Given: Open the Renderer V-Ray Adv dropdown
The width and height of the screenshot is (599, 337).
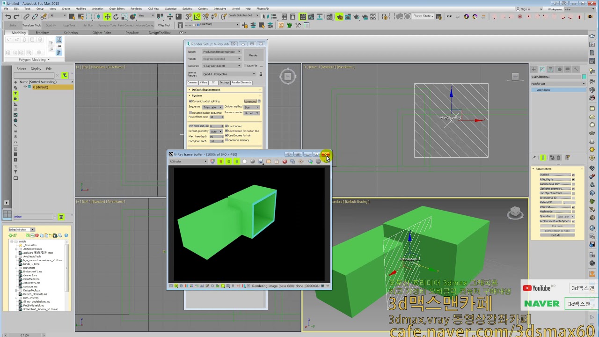Looking at the screenshot, I should tap(221, 66).
